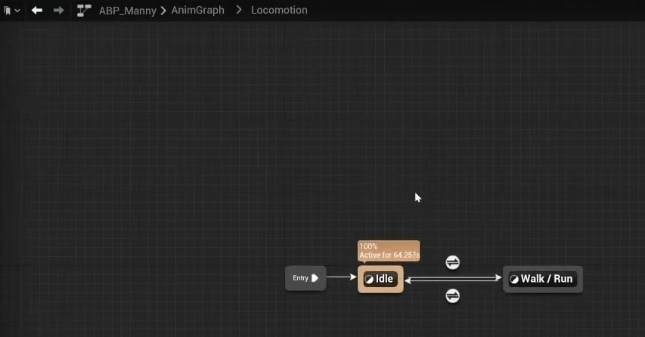
Task: Open the bookmarks dropdown arrow
Action: [17, 11]
